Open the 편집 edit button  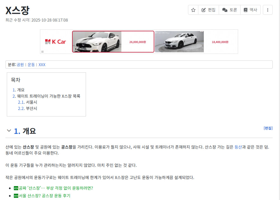209,10
